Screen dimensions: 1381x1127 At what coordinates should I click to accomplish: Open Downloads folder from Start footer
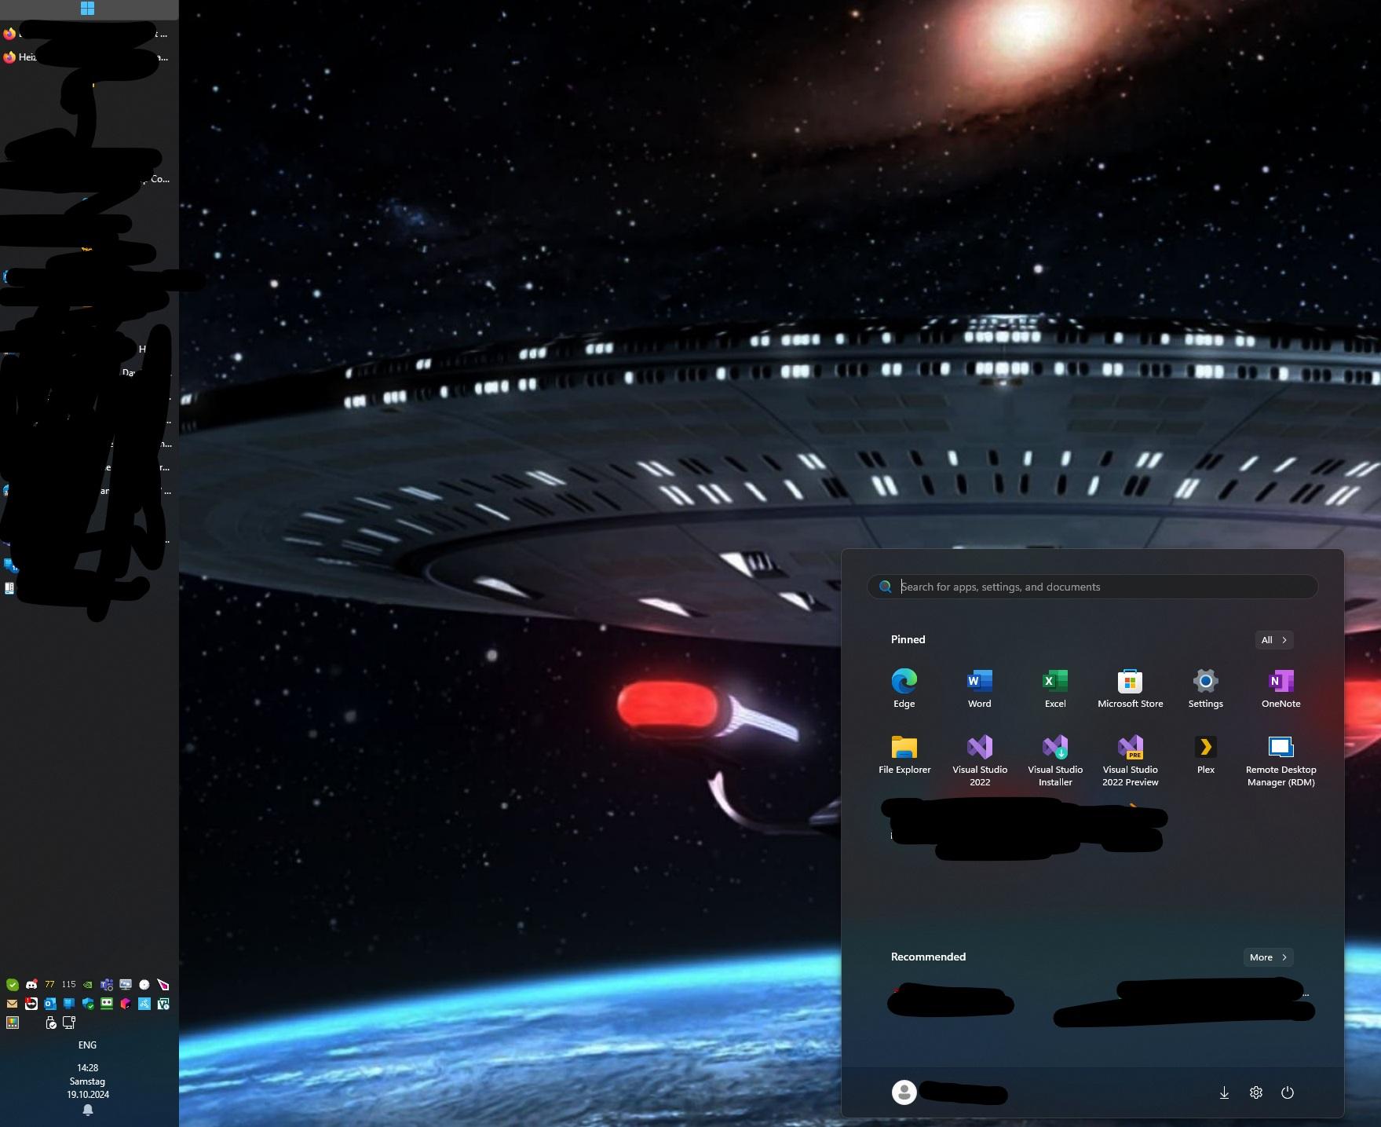(x=1224, y=1092)
